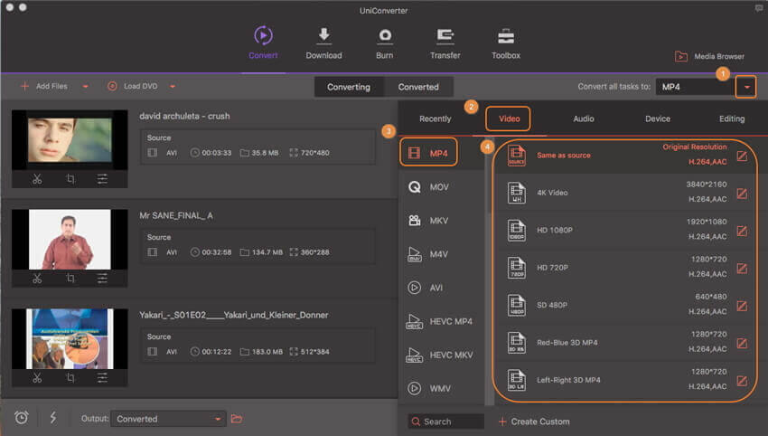Click Create Custom button
Image resolution: width=768 pixels, height=436 pixels.
point(534,422)
